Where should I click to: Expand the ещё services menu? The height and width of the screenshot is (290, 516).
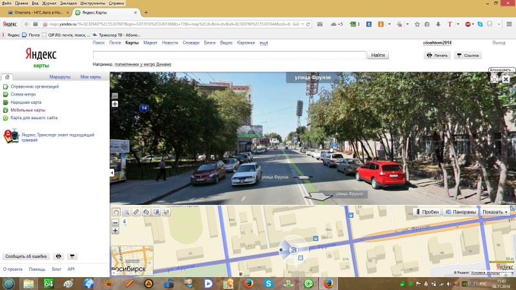click(x=264, y=43)
